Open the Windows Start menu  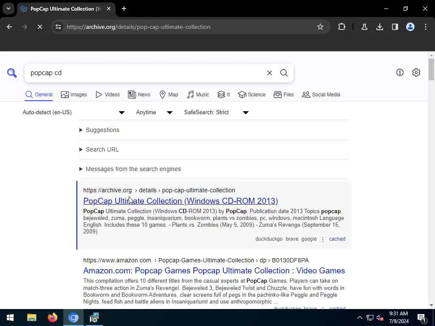pos(10,318)
